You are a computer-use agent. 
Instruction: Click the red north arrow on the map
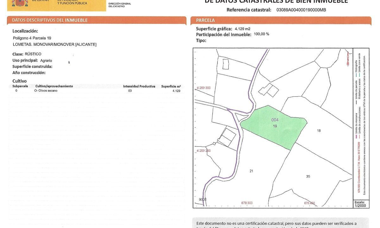(349, 58)
